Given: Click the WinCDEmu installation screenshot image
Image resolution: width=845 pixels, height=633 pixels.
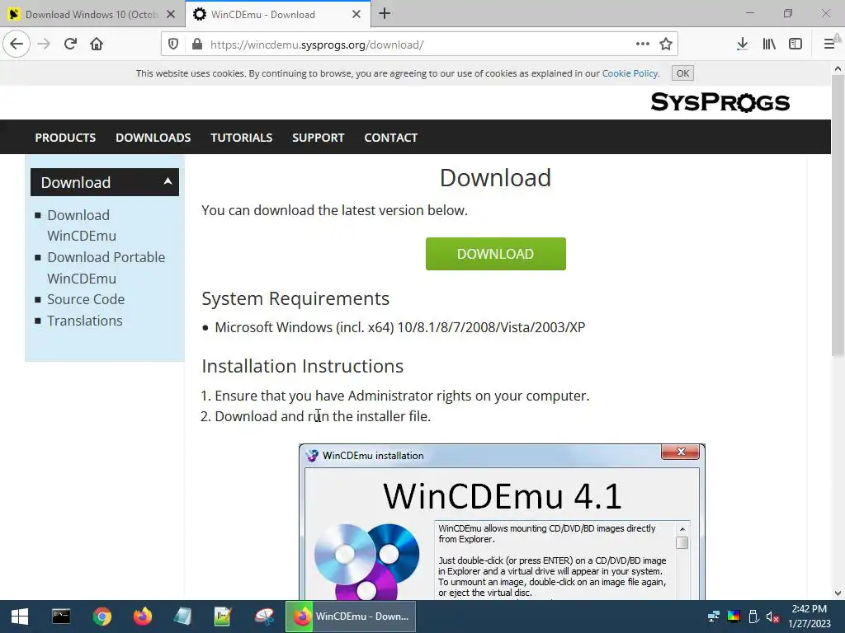Looking at the screenshot, I should point(502,521).
